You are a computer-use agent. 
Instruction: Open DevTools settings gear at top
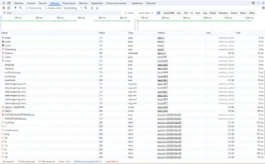pos(253,3)
